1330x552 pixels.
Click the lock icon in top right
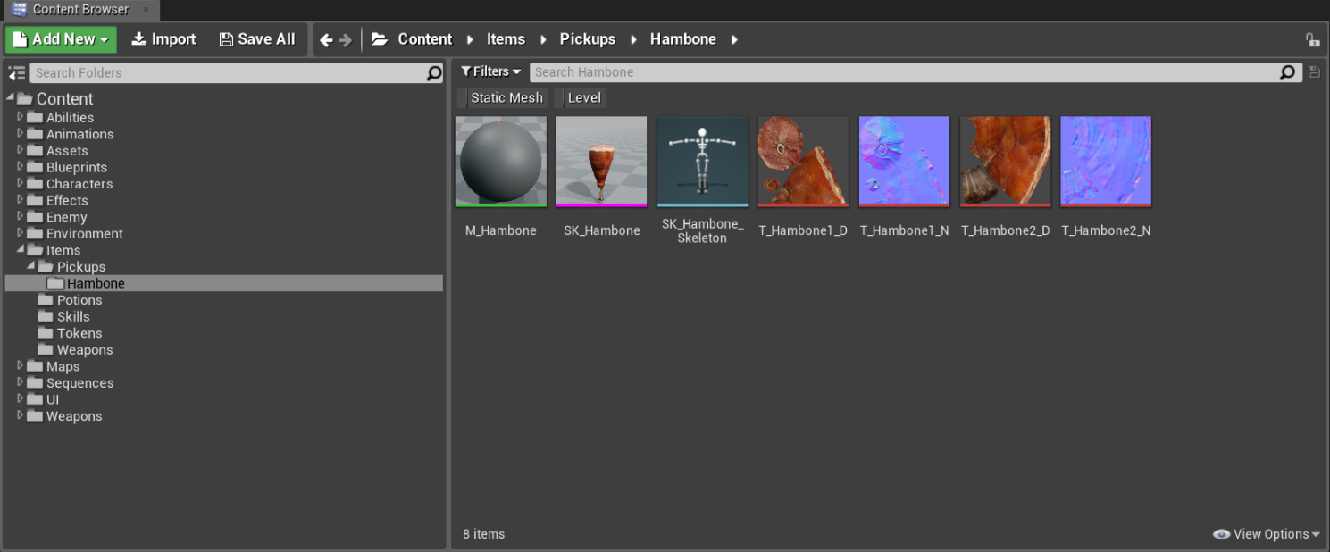pos(1311,39)
